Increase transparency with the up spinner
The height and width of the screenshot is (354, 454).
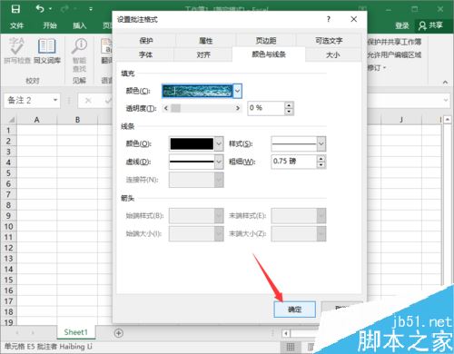289,105
